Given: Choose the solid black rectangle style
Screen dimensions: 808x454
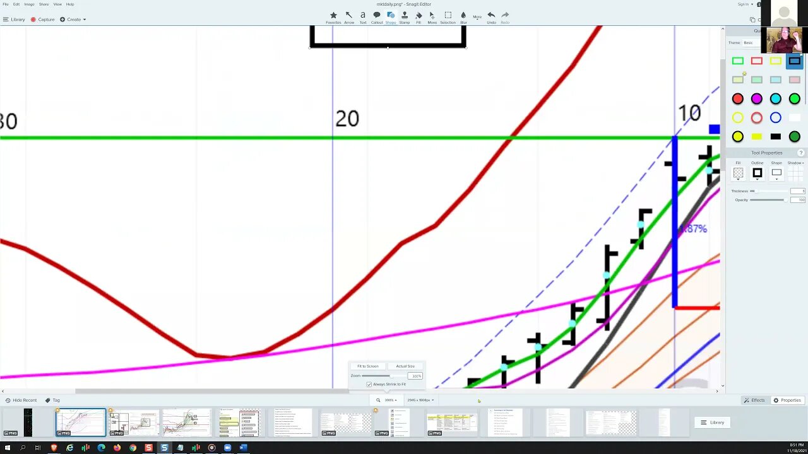Looking at the screenshot, I should 775,137.
